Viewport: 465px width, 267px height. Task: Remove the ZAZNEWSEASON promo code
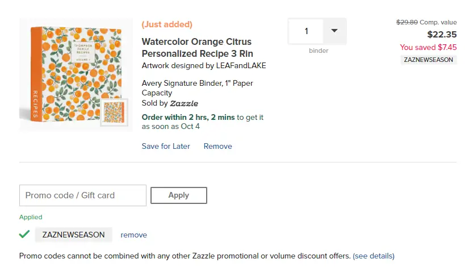[133, 235]
